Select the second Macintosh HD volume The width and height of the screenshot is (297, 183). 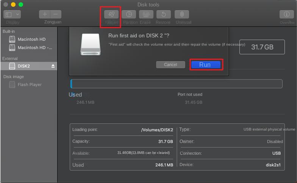34,48
